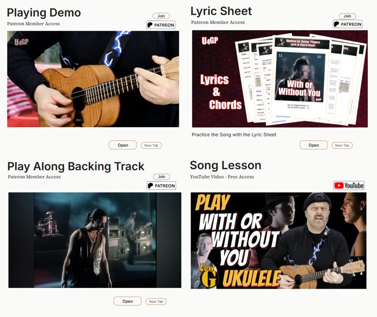
Task: Click the Patreon badge for Backing Track
Action: [161, 186]
